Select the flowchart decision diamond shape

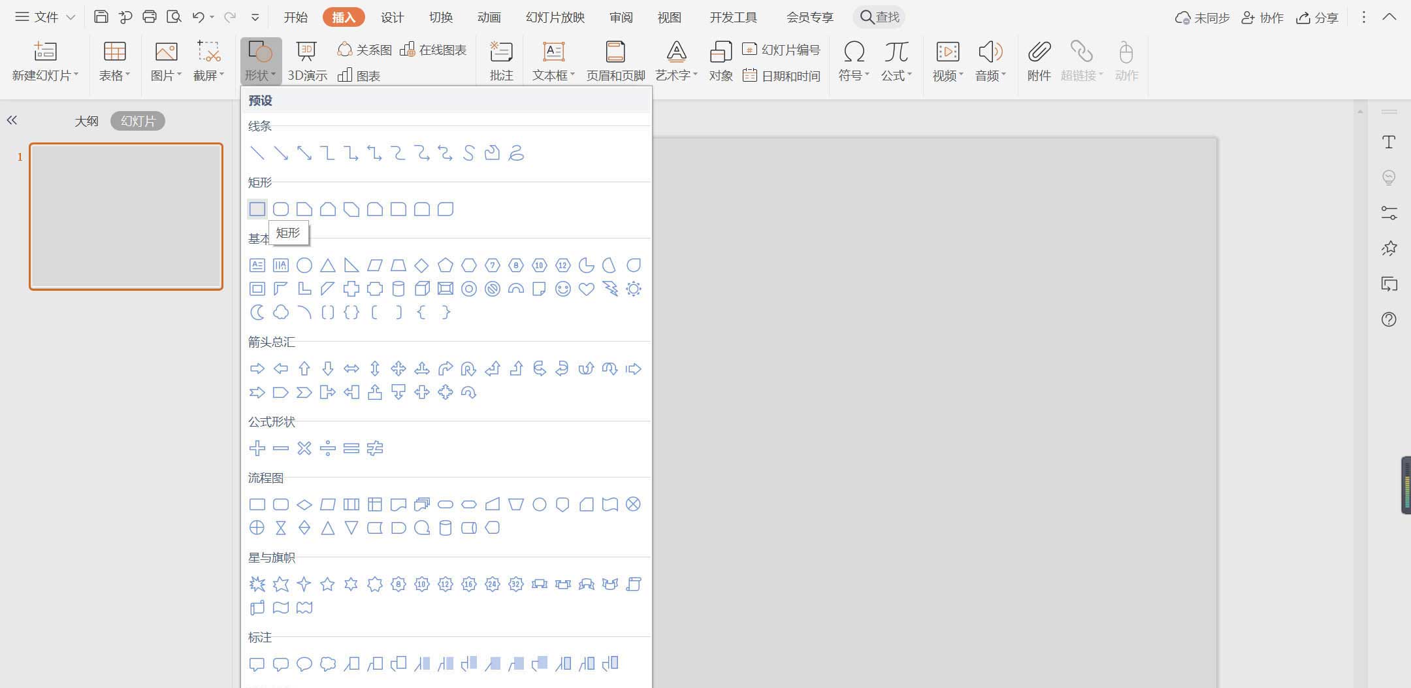pyautogui.click(x=304, y=504)
